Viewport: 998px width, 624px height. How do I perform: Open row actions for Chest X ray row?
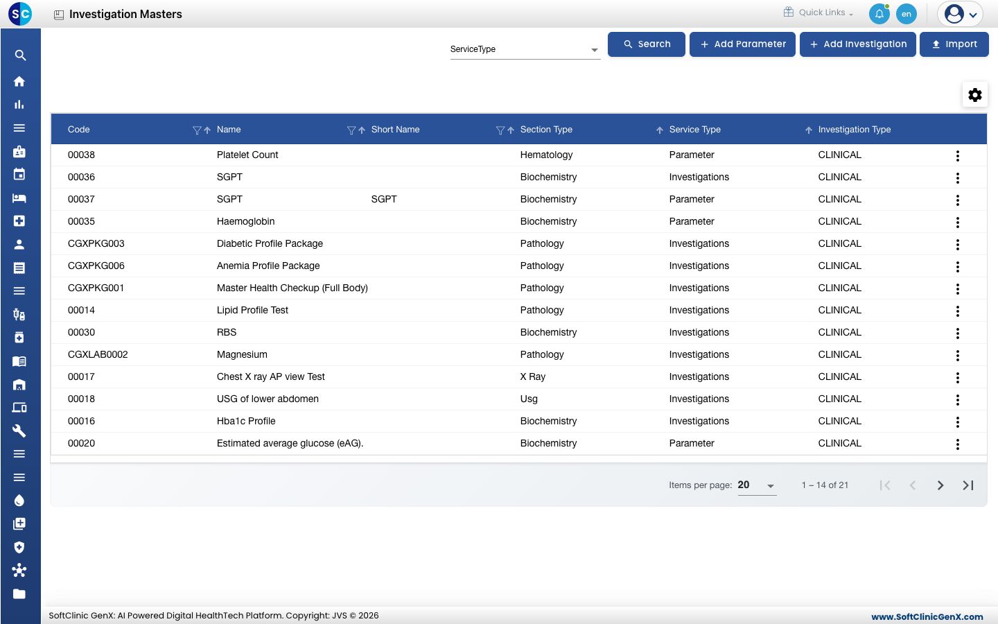pos(958,378)
